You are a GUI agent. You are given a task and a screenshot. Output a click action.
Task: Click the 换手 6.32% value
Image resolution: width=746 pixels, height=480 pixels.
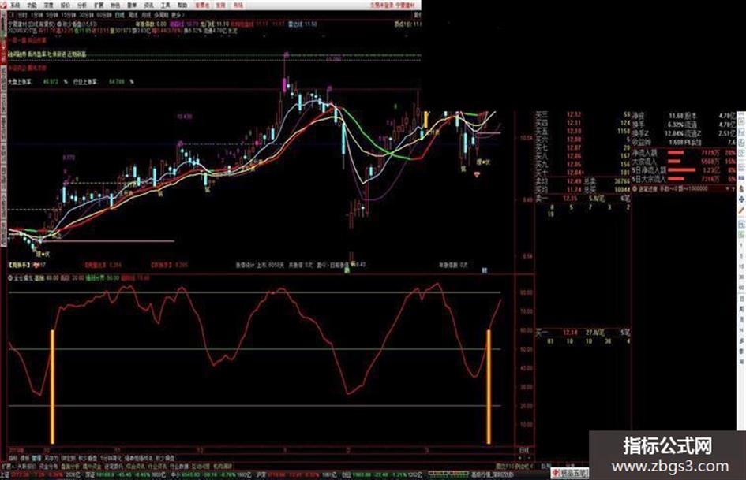point(676,124)
